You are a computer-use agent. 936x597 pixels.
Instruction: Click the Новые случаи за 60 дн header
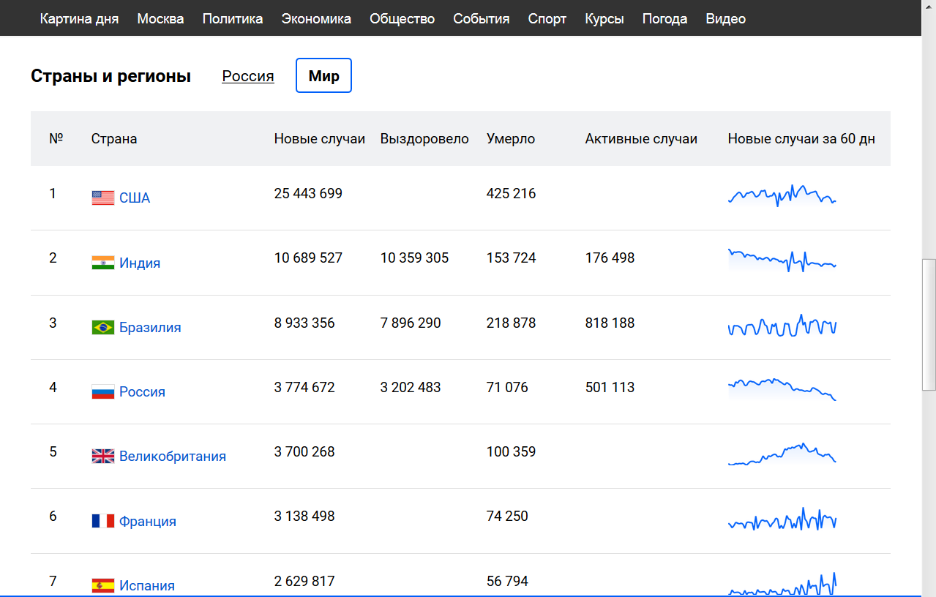801,139
